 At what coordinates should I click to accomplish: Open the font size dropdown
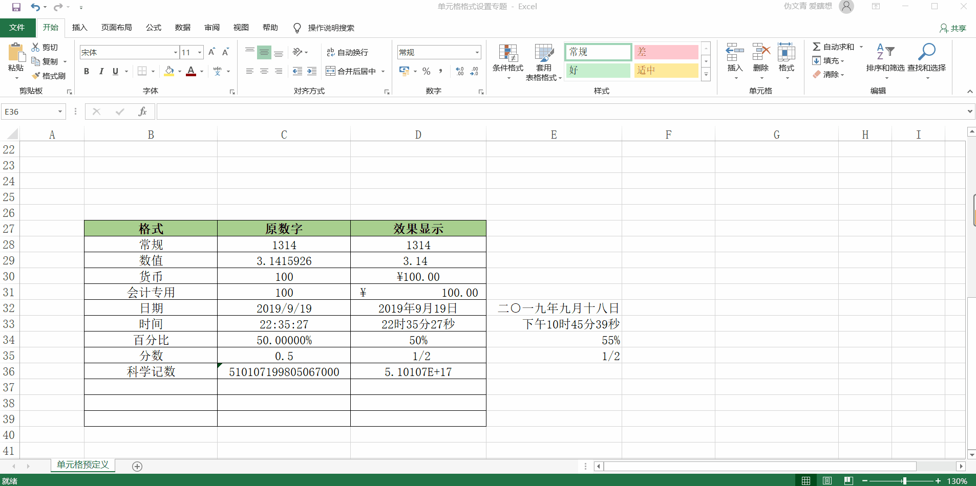tap(200, 52)
